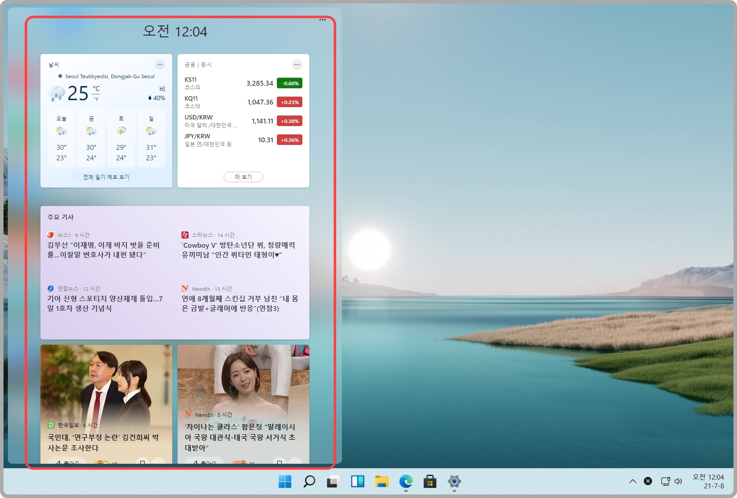Viewport: 737px width, 498px height.
Task: Switch weather units to °C
Action: [96, 88]
